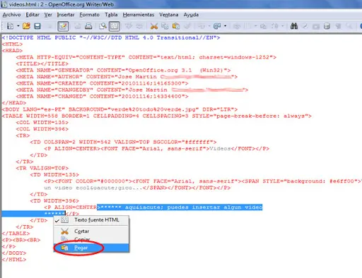Click the Open file folder icon
The height and width of the screenshot is (278, 362).
(26, 26)
